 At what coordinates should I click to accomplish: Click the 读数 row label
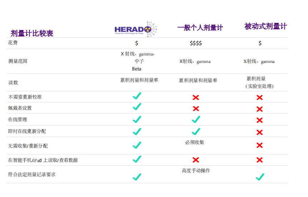point(13,83)
